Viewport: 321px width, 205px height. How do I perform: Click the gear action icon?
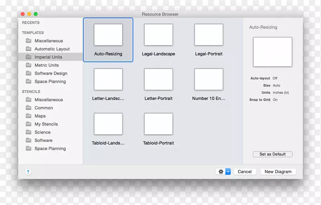pos(221,172)
